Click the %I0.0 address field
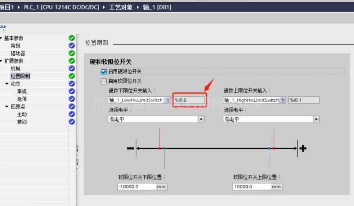Viewport: 354px width, 206px height. click(189, 100)
